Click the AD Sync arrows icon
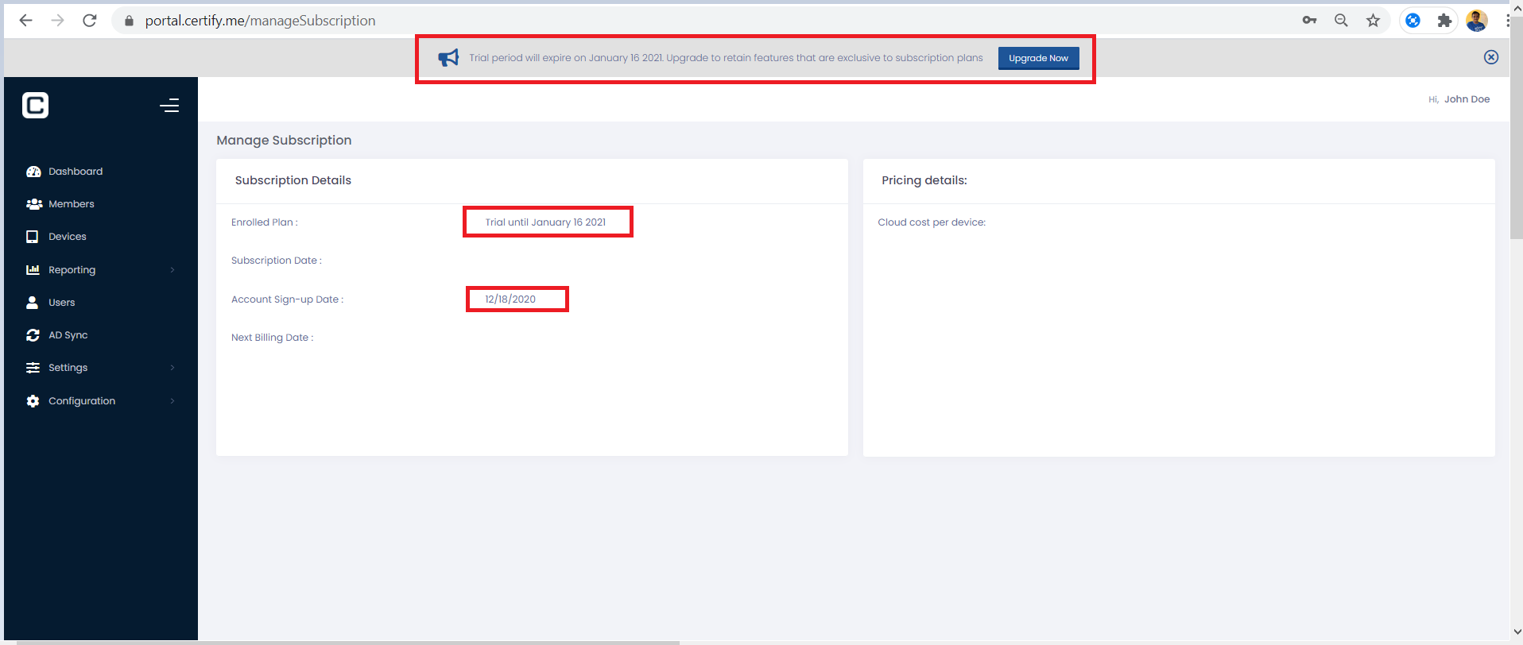 coord(33,335)
